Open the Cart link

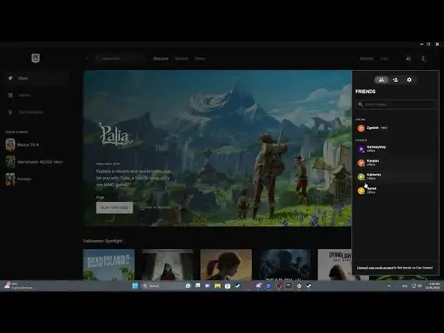click(x=384, y=58)
